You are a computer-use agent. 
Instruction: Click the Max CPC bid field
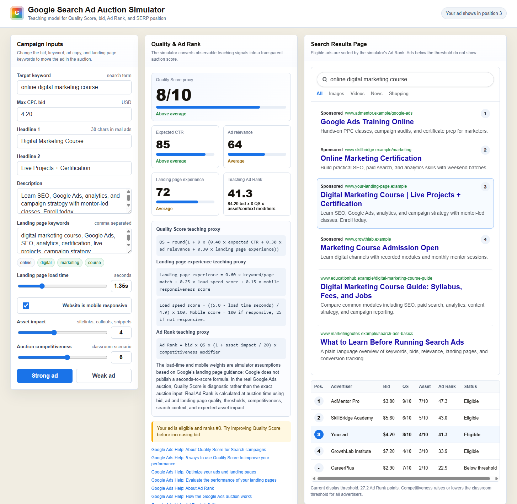(74, 114)
